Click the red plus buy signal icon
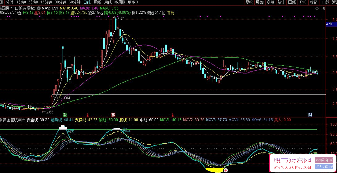This screenshot has width=337, height=173. click(226, 170)
